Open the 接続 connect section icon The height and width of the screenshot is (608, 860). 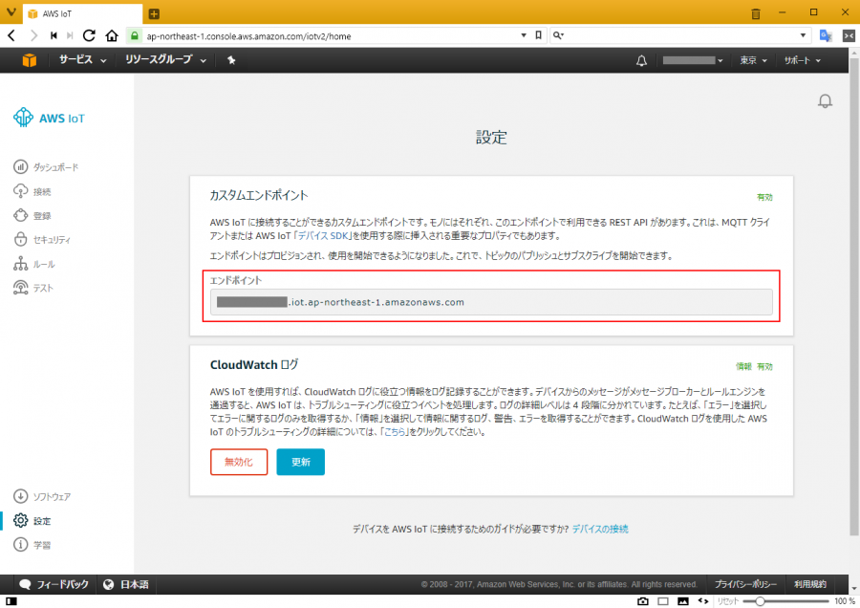(x=20, y=191)
